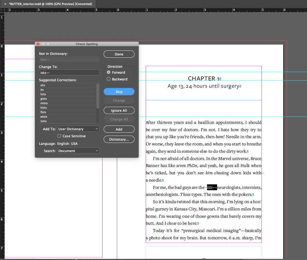Skip the flagged word "ists—"
Screen dimensions: 307x260
point(119,92)
